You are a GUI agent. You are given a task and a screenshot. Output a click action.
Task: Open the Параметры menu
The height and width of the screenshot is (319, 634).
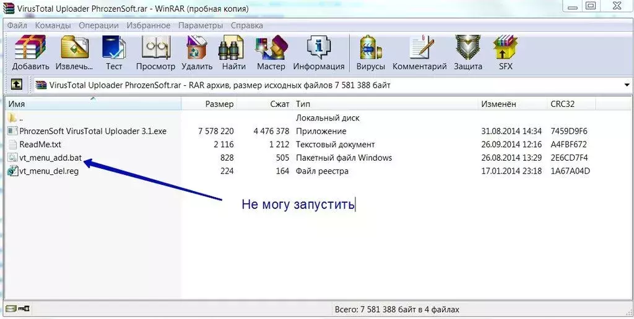(201, 25)
